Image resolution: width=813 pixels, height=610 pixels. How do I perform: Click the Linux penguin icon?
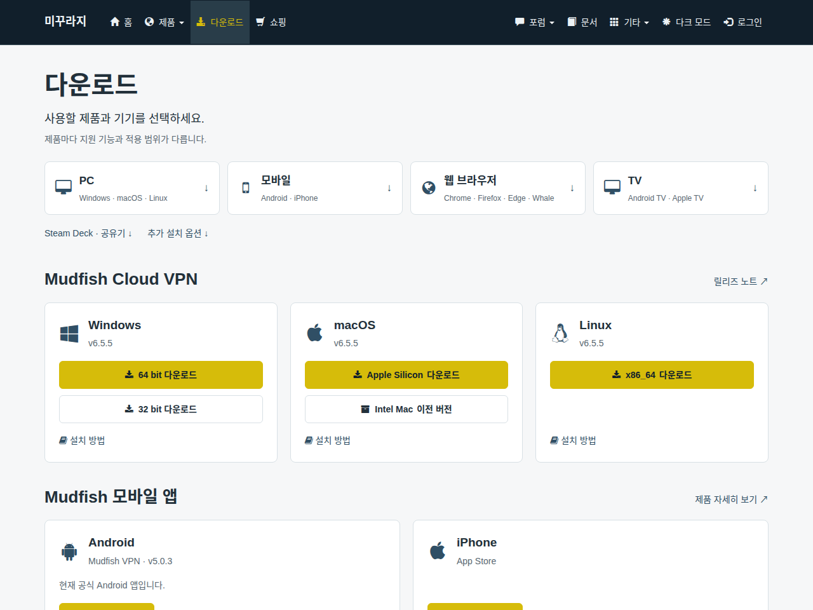click(560, 333)
